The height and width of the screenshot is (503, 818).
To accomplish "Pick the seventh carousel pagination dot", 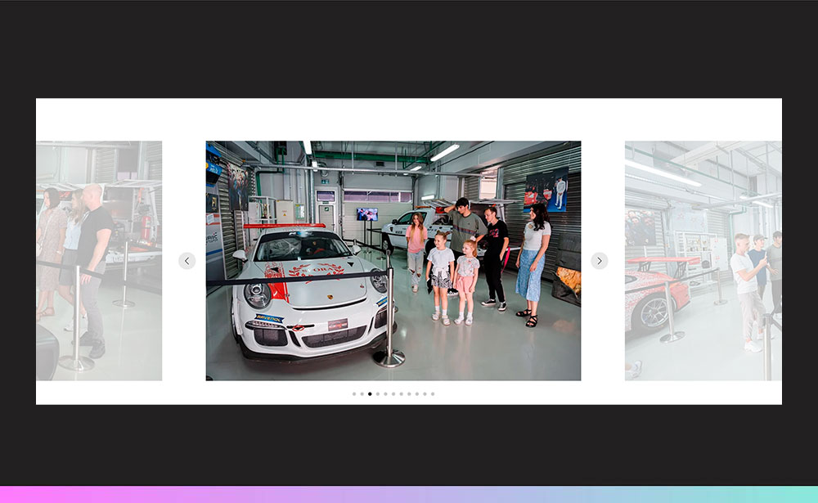I will [401, 394].
